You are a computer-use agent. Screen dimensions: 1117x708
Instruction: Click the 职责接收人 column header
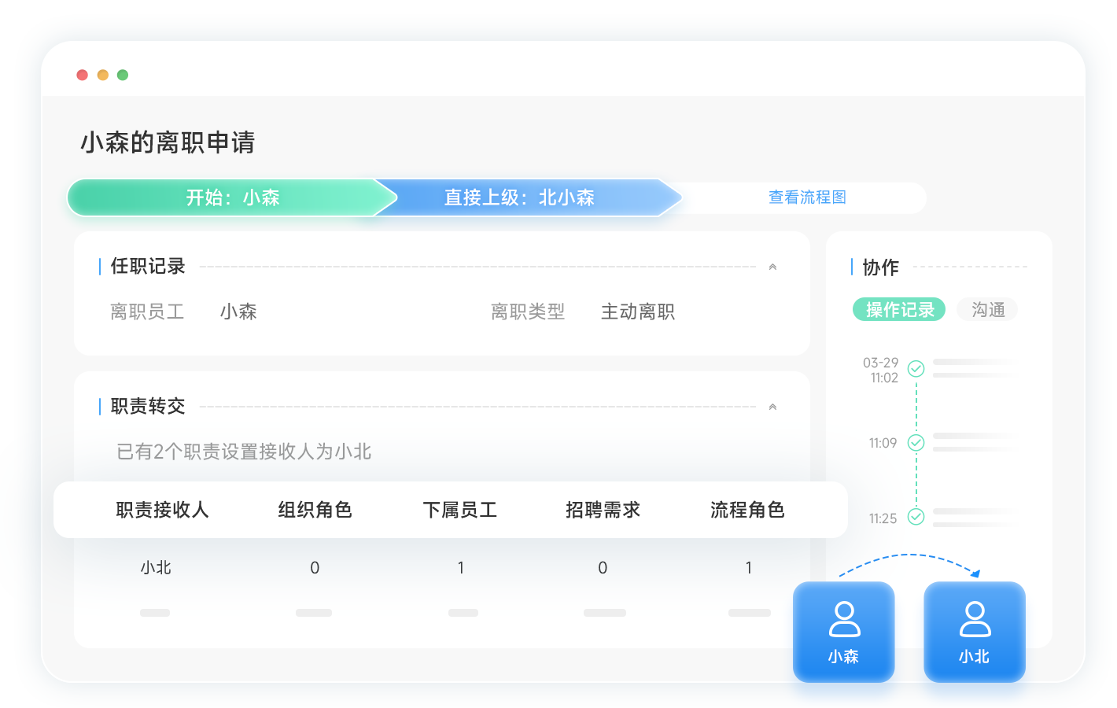coord(162,511)
